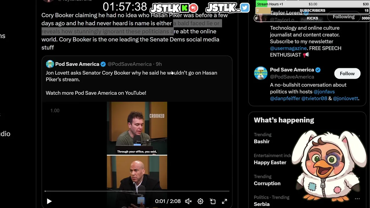Click the video time display 0:01 / 2:08

tap(168, 201)
